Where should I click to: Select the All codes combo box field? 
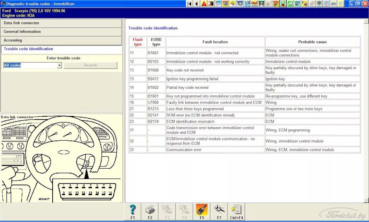32,65
